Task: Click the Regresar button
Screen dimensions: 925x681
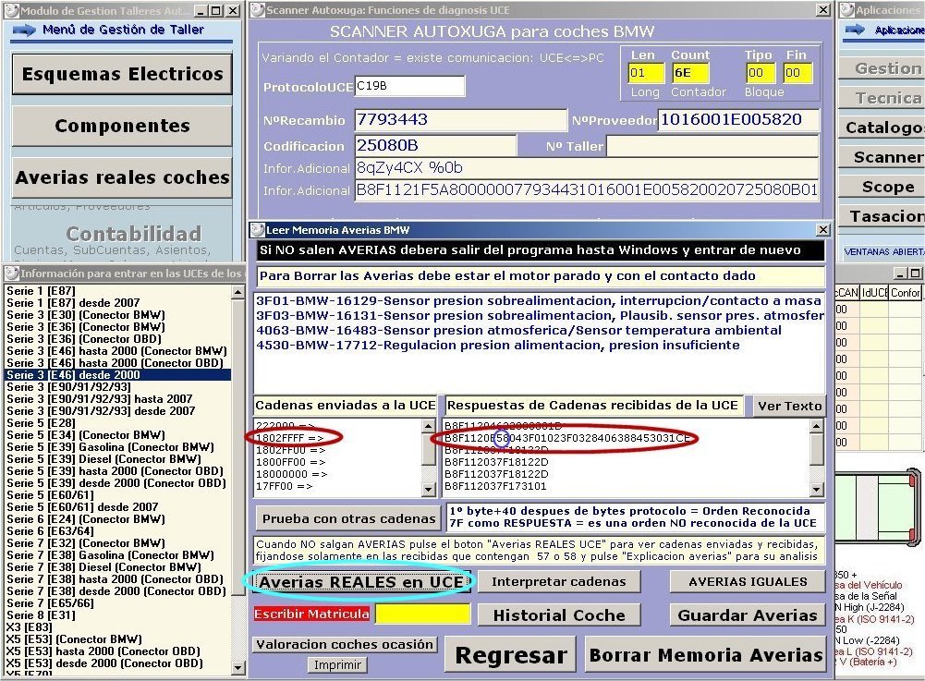Action: 510,654
